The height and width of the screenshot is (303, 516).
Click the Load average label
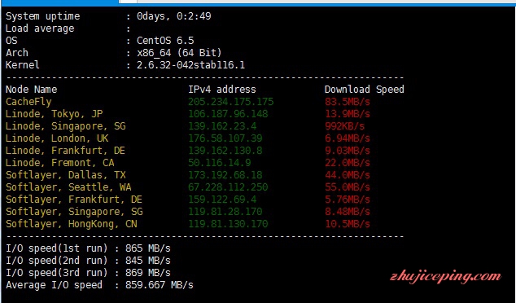point(40,29)
